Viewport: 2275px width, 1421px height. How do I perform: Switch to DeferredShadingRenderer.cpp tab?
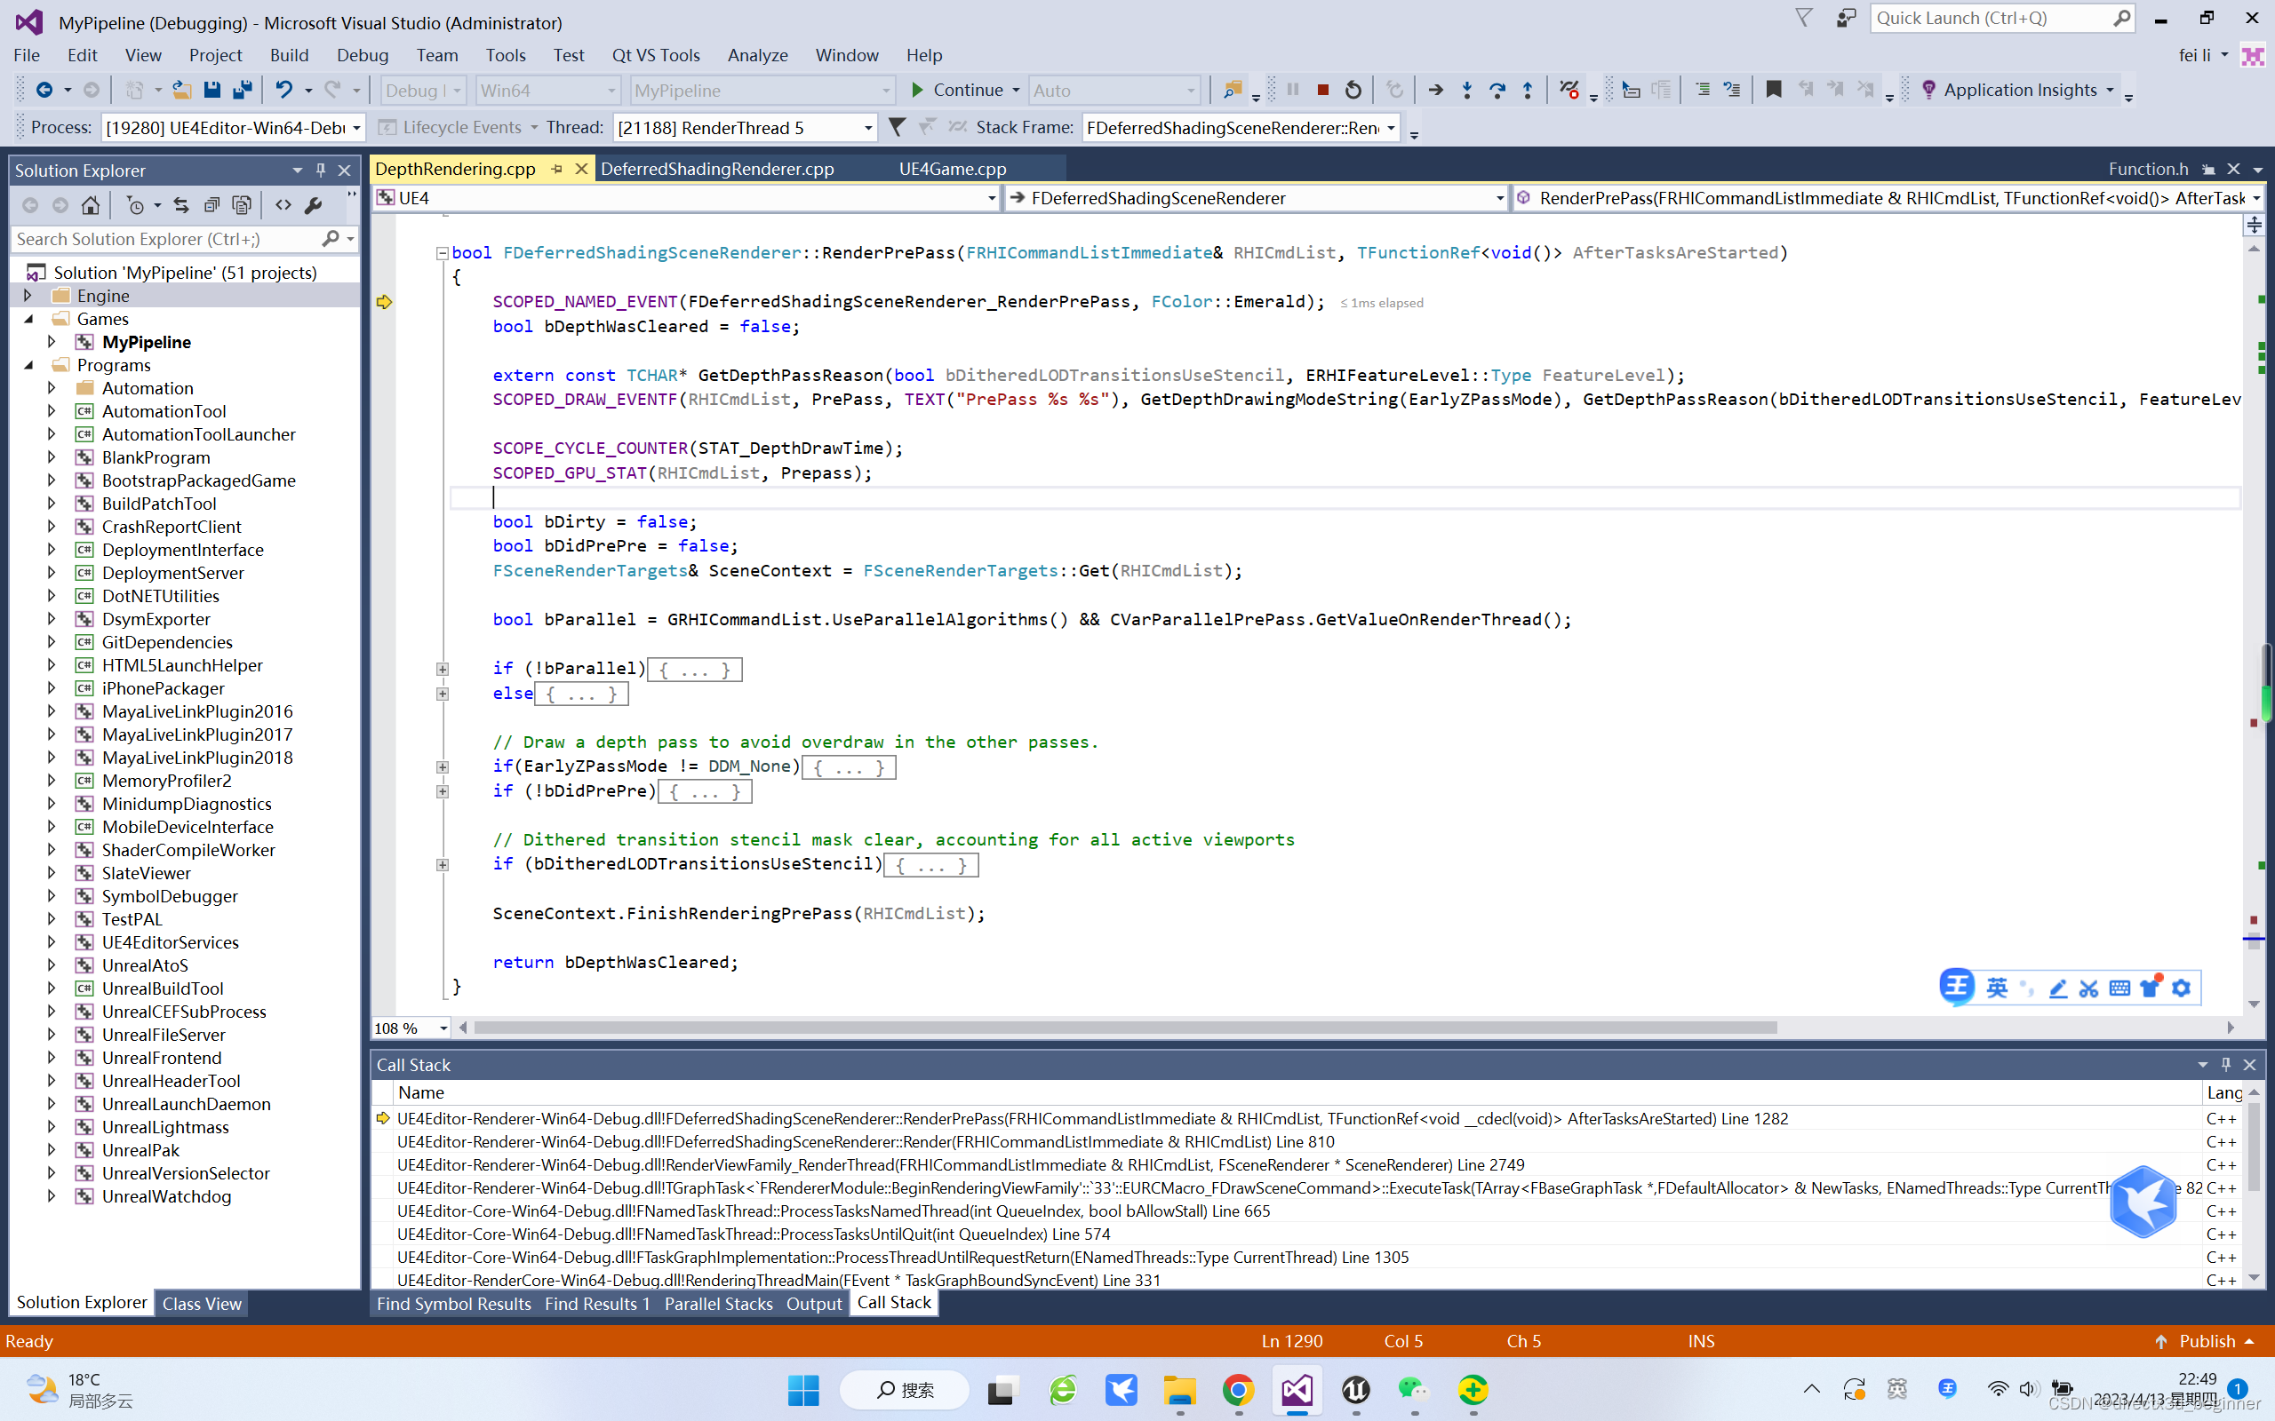717,169
